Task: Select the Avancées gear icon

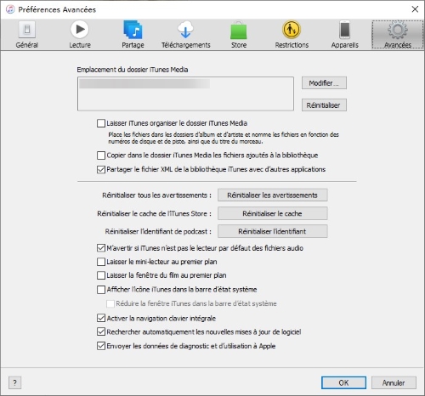Action: click(x=398, y=30)
